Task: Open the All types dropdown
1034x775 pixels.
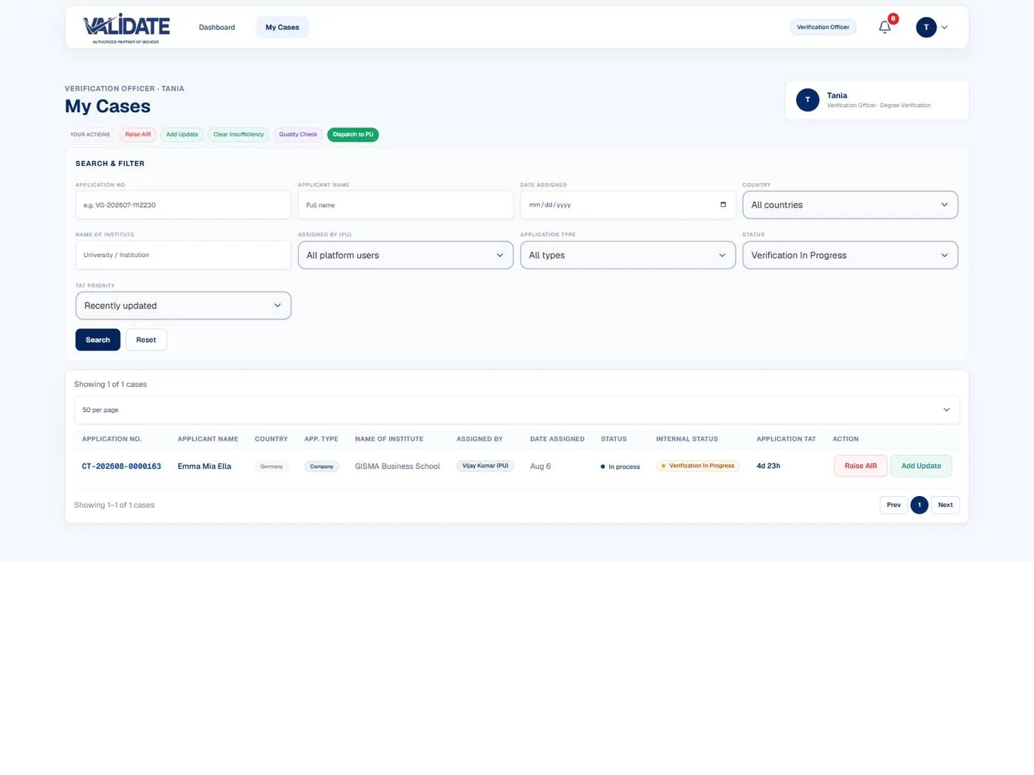Action: tap(628, 255)
